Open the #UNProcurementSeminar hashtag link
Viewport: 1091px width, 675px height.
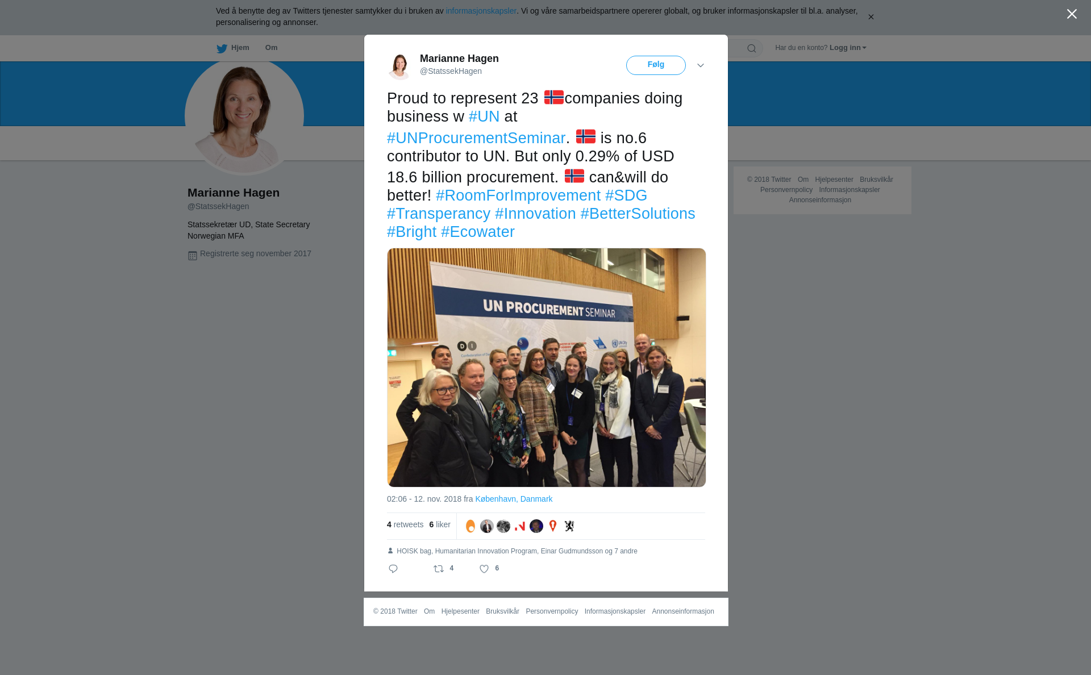click(x=476, y=138)
